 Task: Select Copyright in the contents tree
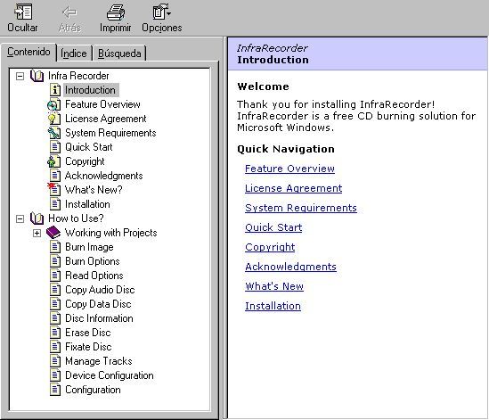point(85,161)
